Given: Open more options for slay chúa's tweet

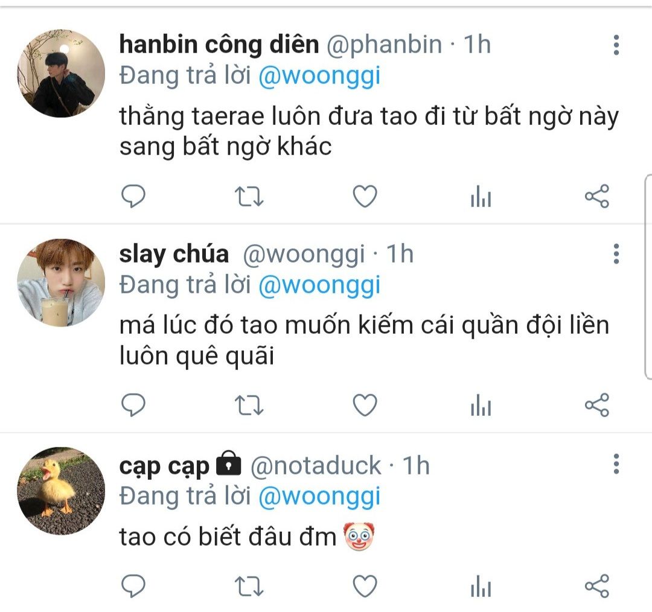Looking at the screenshot, I should (x=616, y=253).
